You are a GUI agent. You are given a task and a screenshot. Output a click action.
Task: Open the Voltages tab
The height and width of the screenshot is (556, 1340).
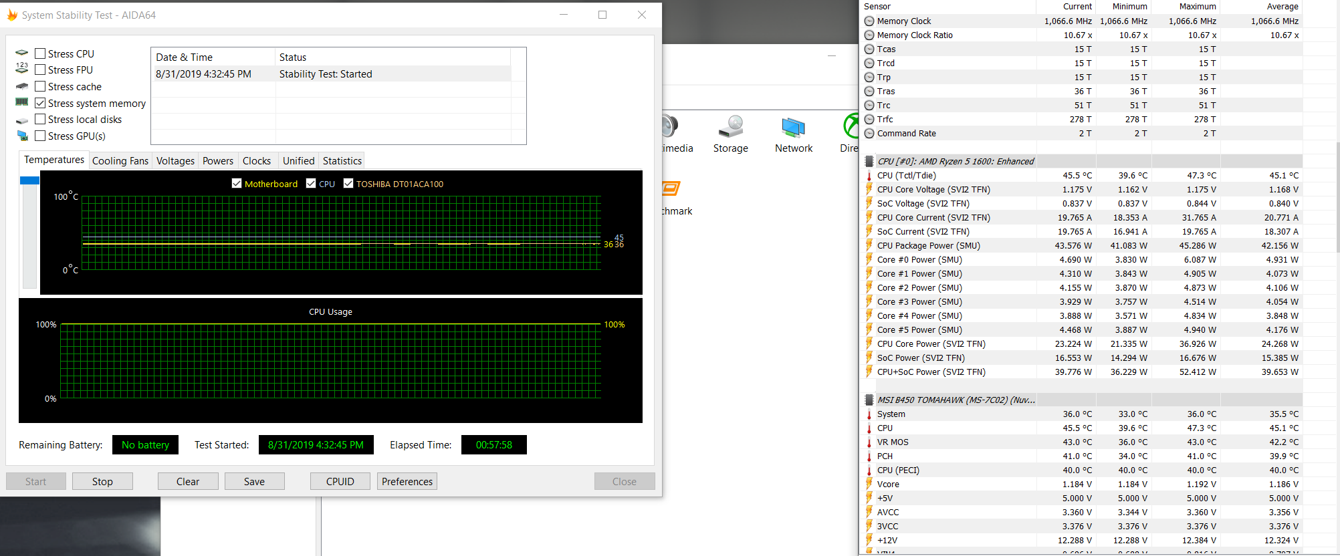(175, 161)
